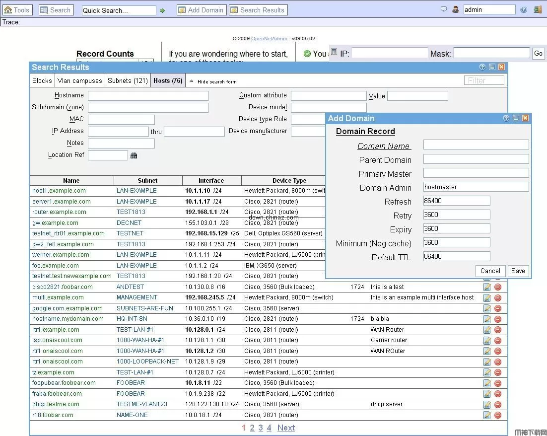
Task: Click Go next to the Mask field
Action: click(538, 53)
